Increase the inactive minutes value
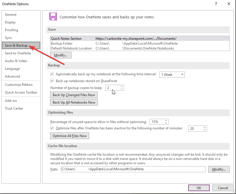236x194 pixels. pos(205,128)
